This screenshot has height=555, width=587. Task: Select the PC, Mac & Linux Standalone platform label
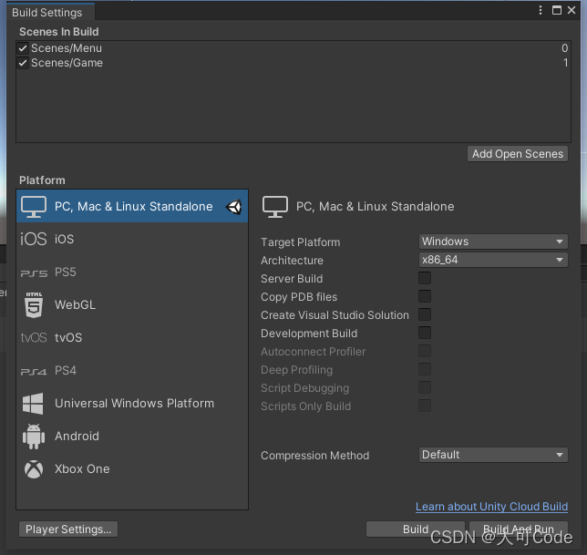click(134, 207)
